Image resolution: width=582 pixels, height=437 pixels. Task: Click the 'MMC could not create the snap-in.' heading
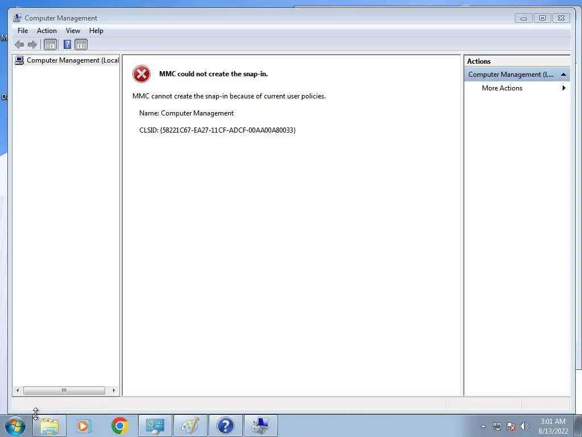(214, 74)
